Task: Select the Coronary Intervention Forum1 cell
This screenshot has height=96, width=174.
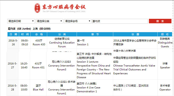Action: (x=62, y=88)
